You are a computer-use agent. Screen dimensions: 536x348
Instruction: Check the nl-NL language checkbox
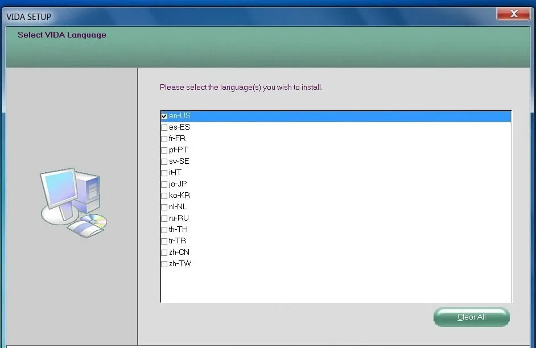coord(164,207)
